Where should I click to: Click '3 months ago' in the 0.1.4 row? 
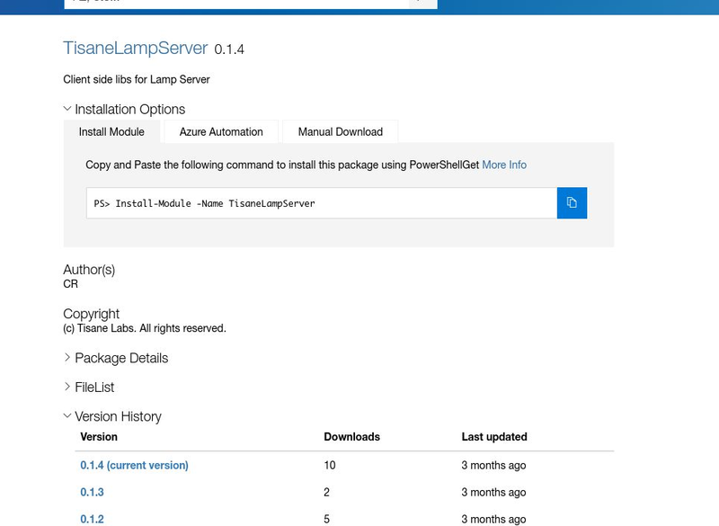click(493, 465)
